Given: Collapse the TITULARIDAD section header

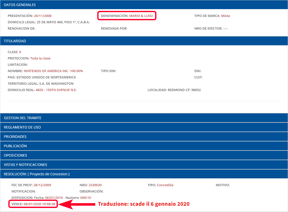Looking at the screenshot, I should click(x=144, y=41).
